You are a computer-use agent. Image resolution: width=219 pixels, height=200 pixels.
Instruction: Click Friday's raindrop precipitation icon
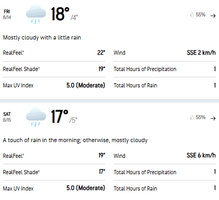tap(192, 15)
